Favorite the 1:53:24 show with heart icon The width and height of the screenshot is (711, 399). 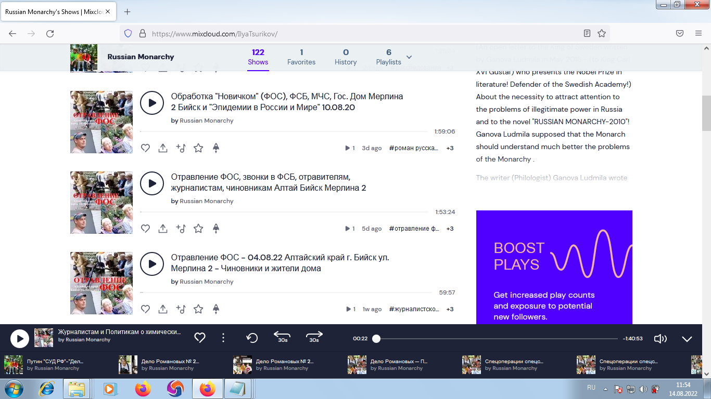click(x=146, y=229)
